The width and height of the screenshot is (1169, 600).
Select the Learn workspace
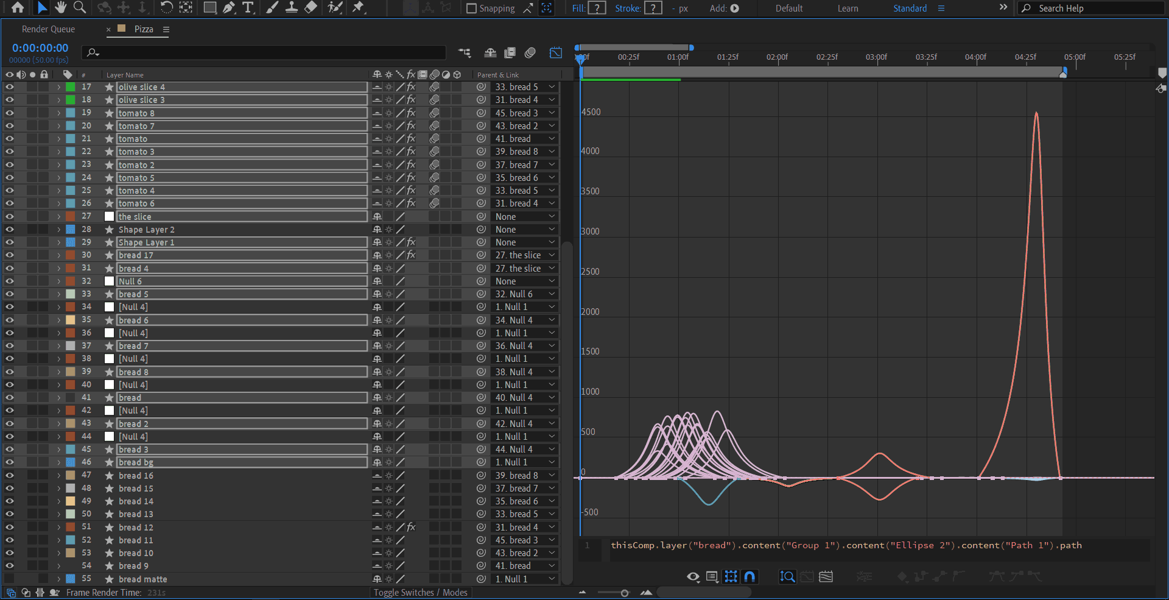(x=848, y=9)
